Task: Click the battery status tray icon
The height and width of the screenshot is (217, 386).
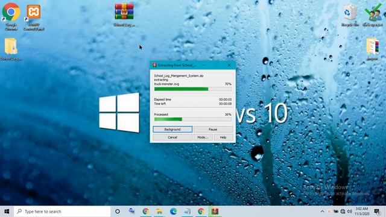Action: (x=336, y=212)
